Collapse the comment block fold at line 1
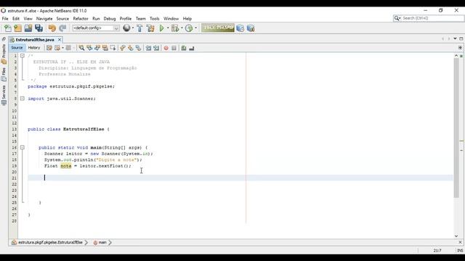Viewport: 465px width, 261px height. click(x=23, y=56)
